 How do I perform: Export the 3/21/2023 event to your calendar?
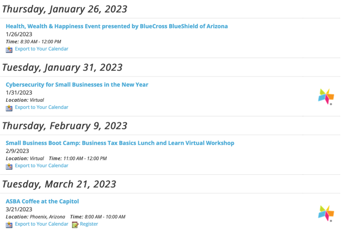pyautogui.click(x=42, y=224)
